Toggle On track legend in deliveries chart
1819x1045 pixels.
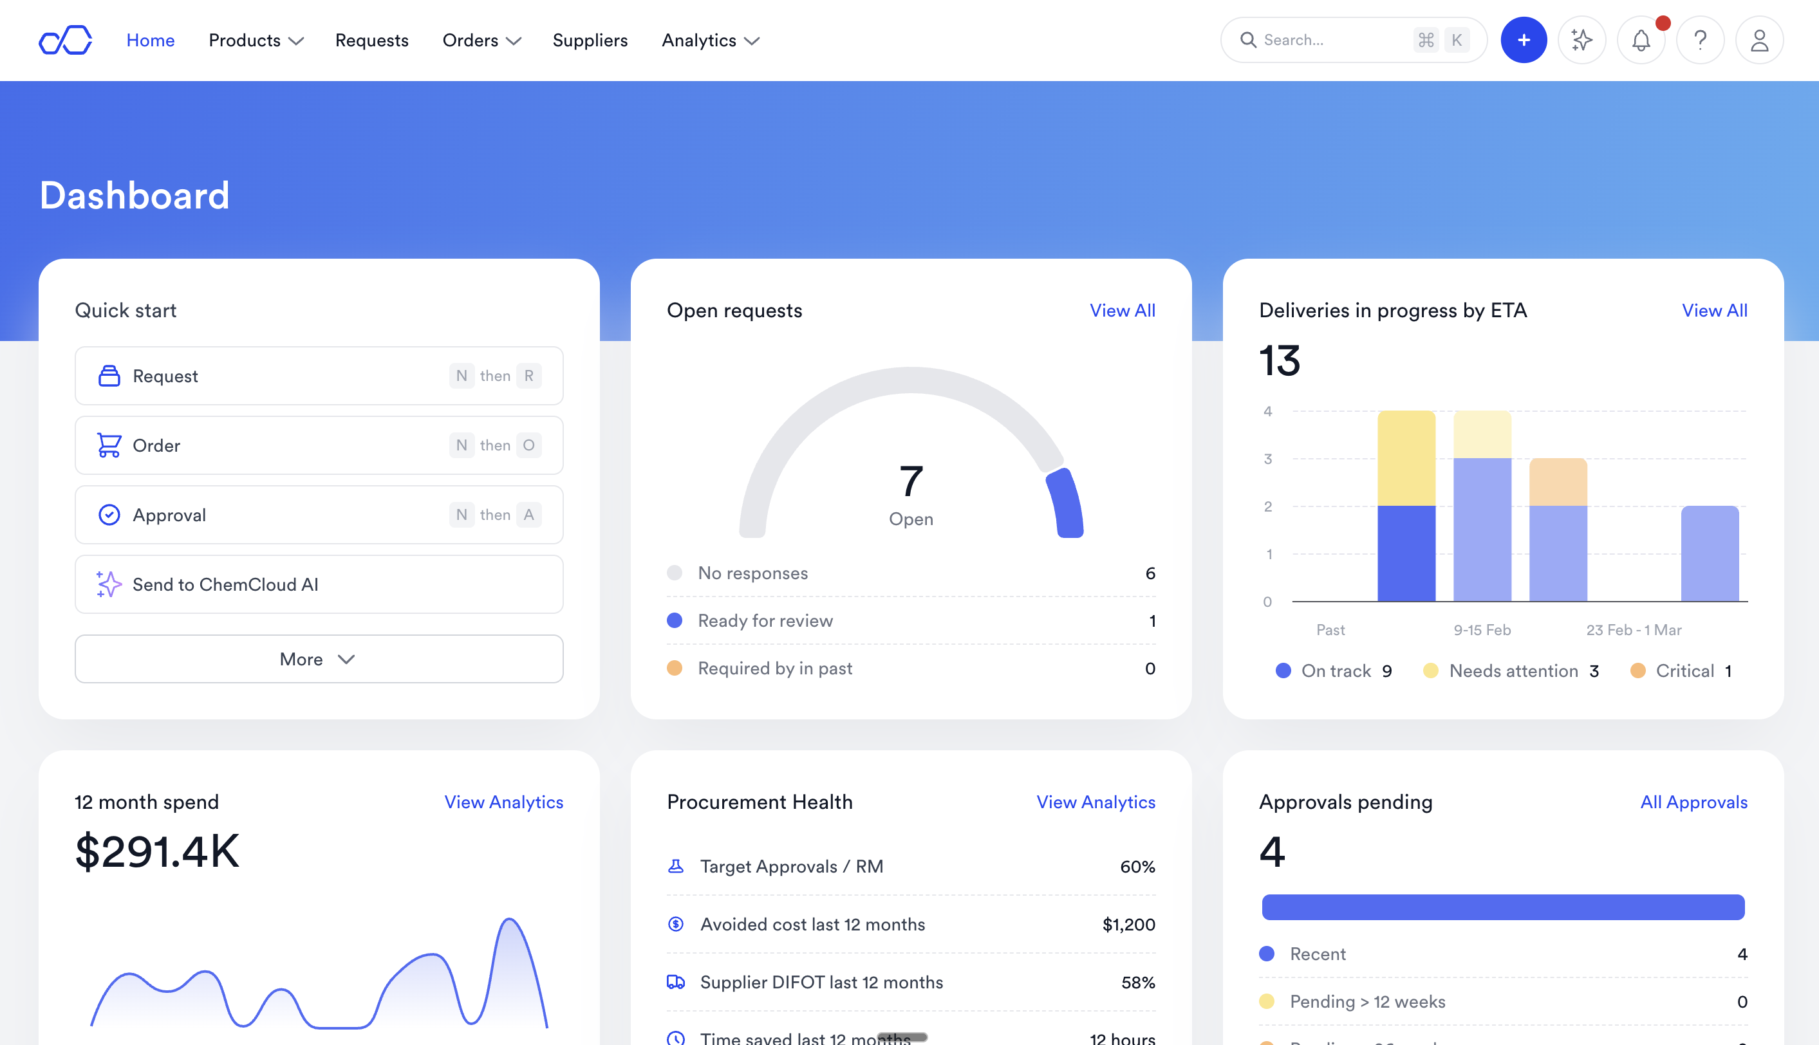[1334, 671]
